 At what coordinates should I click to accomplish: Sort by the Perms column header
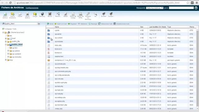tap(192, 27)
